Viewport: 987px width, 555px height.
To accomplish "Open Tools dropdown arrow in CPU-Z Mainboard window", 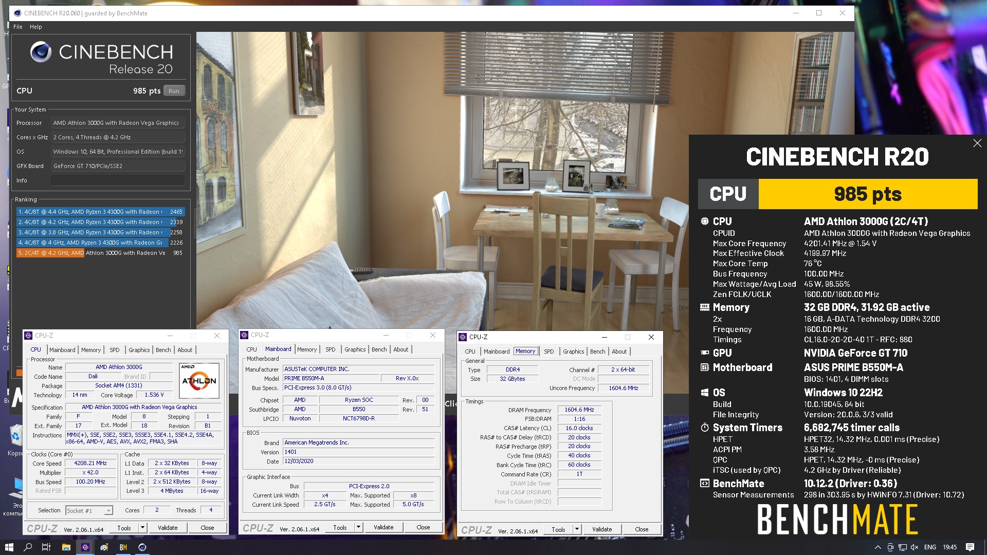I will (x=358, y=527).
